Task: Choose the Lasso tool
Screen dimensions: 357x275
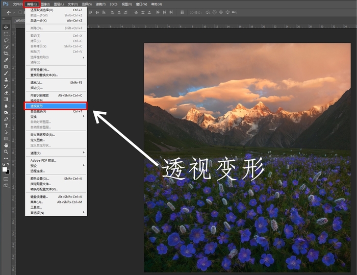Action: pyautogui.click(x=6, y=40)
